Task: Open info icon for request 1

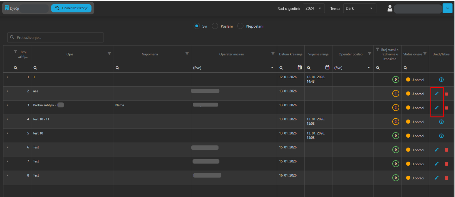Action: tap(441, 79)
